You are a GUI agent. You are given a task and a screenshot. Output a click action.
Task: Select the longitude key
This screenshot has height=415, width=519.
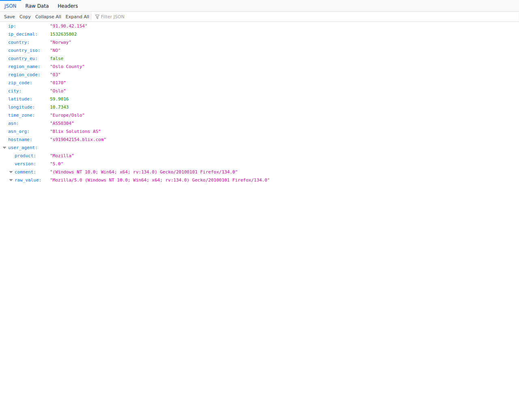tap(21, 107)
